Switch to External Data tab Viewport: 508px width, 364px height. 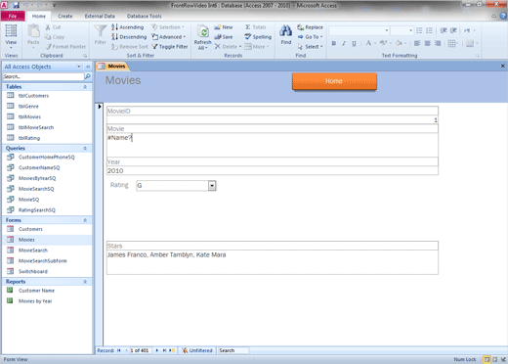coord(100,16)
